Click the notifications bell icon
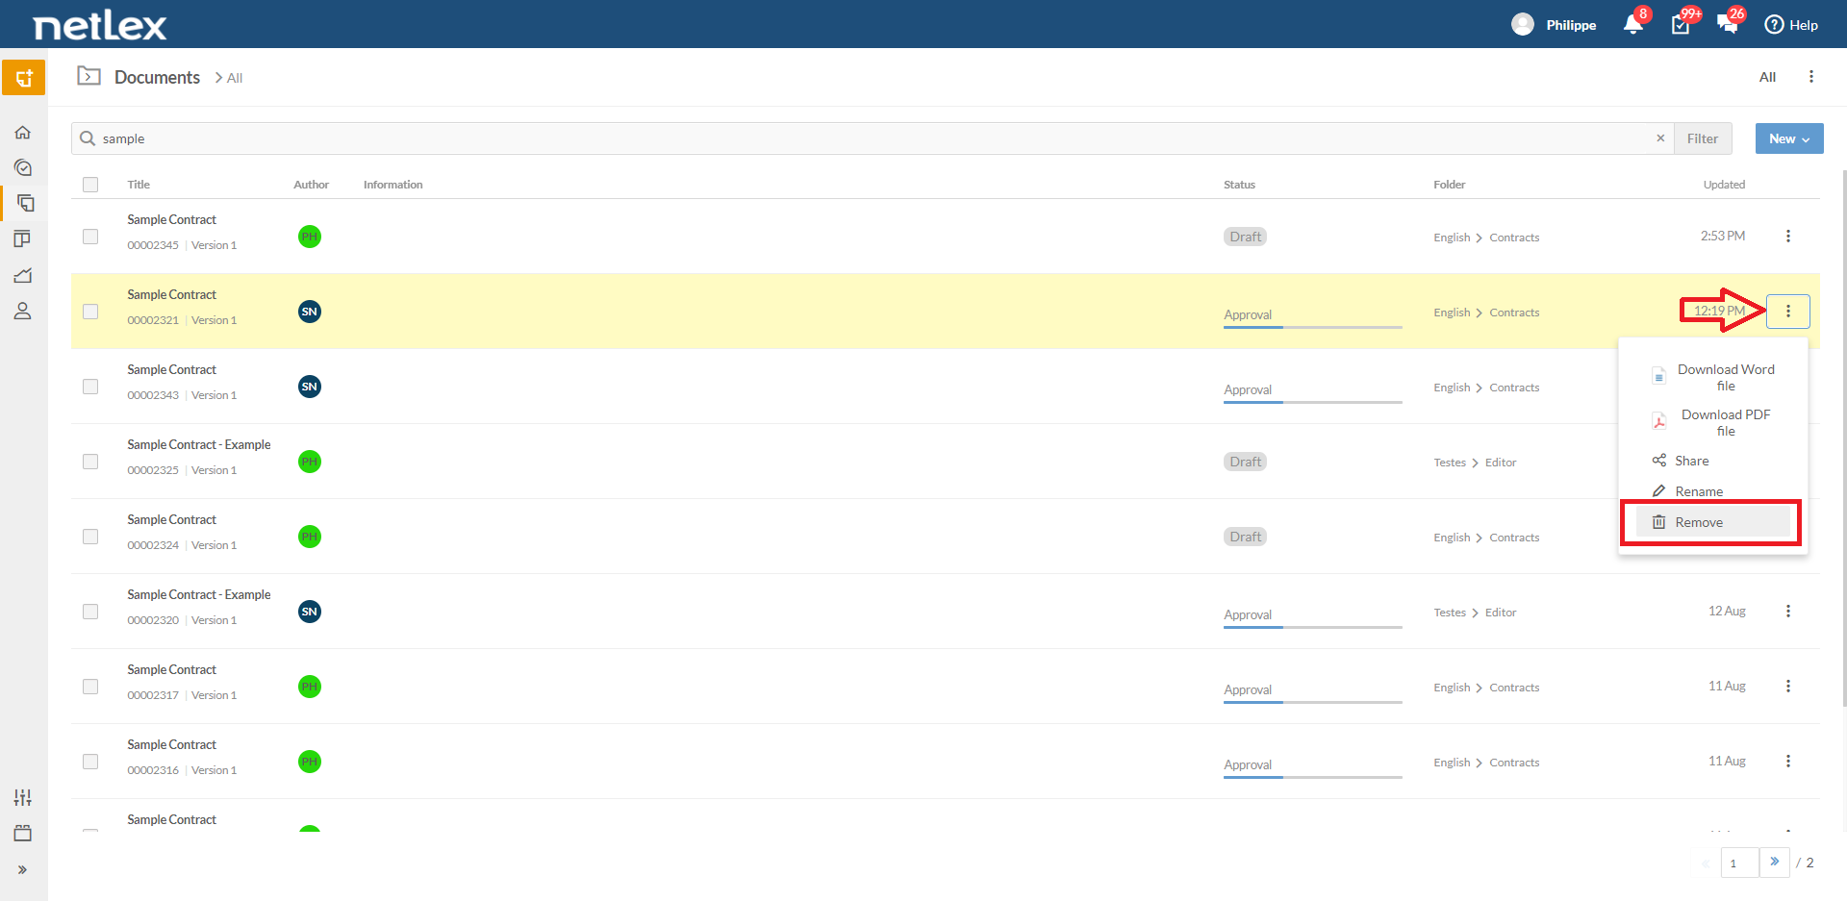 [1632, 25]
